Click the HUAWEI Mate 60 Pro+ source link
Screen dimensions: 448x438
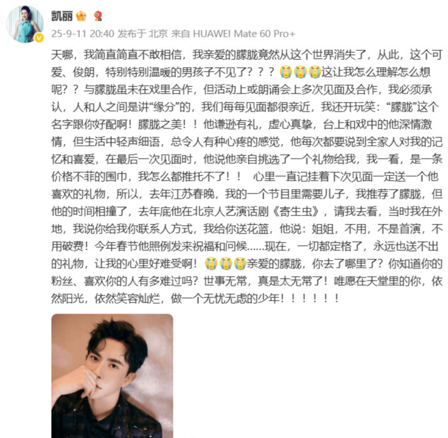[244, 34]
